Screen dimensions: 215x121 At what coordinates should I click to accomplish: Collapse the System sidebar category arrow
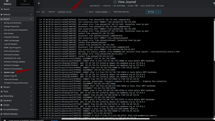click(31, 19)
